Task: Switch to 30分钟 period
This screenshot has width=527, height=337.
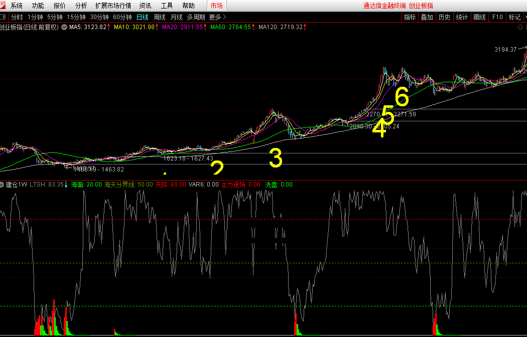Action: point(99,17)
